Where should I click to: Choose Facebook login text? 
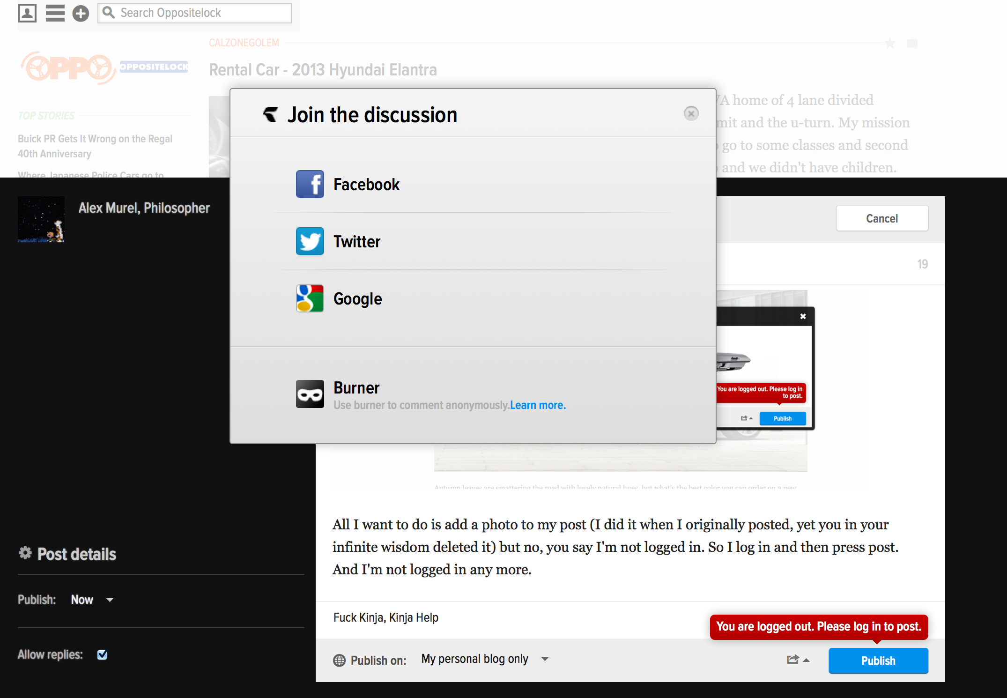click(x=366, y=185)
